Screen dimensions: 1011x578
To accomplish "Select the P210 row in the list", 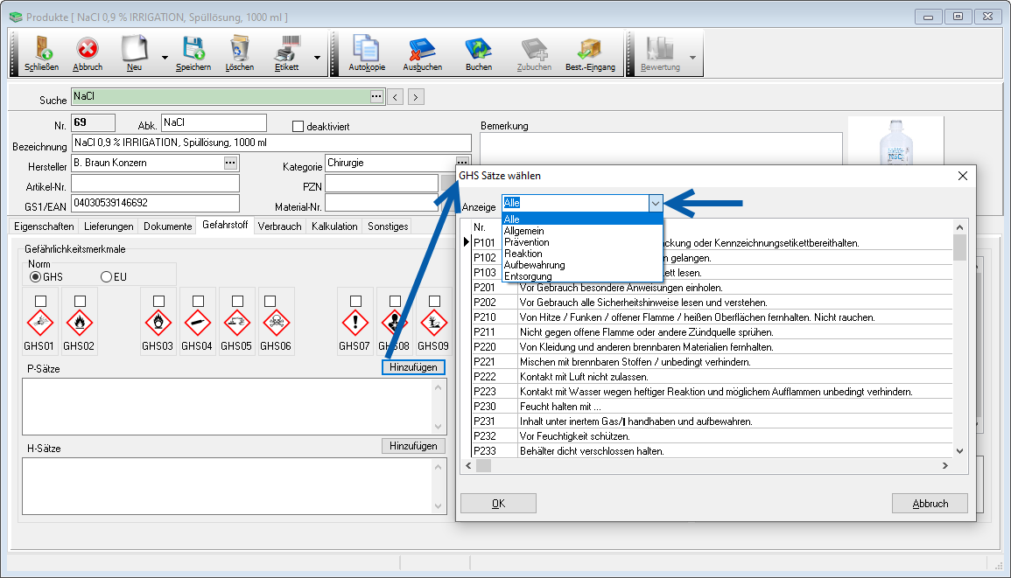I will click(x=484, y=317).
